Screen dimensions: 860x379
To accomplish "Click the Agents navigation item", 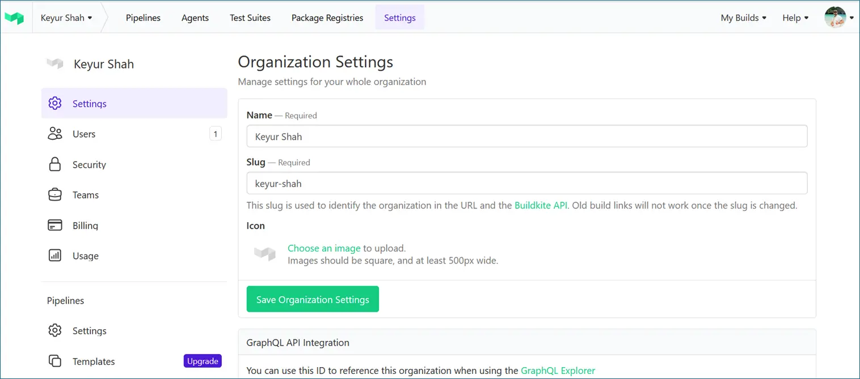I will click(195, 18).
